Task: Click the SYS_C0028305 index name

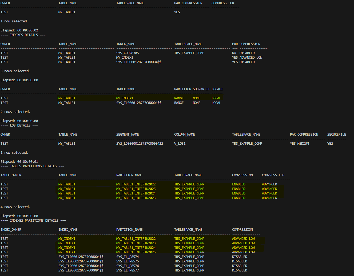Action: point(127,53)
